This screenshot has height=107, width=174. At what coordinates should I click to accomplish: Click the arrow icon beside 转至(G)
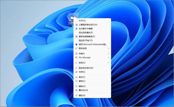pyautogui.click(x=76, y=63)
